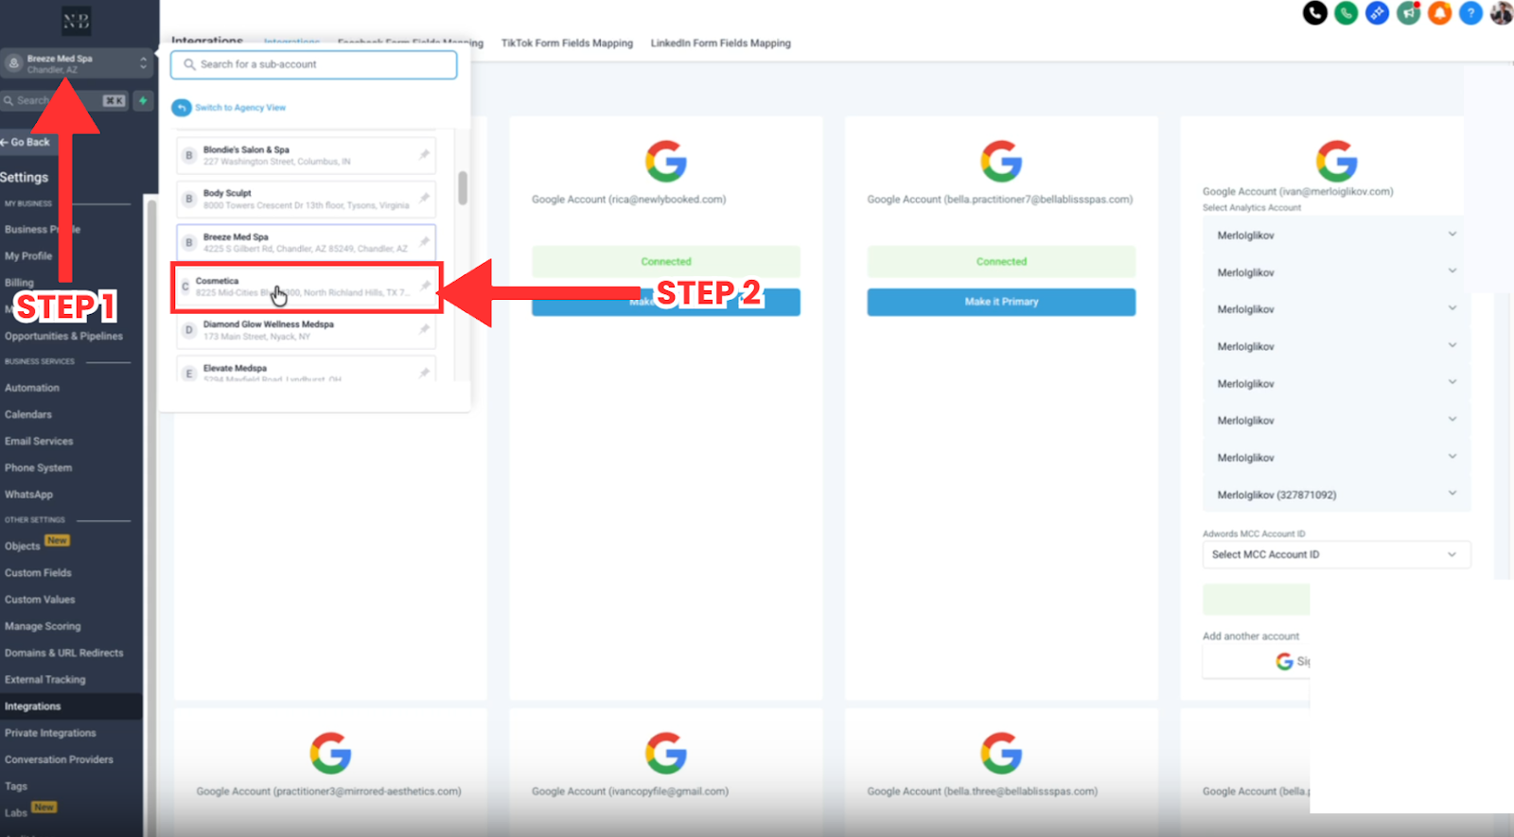Click the sub-account list scrollbar
The width and height of the screenshot is (1514, 837).
[463, 187]
